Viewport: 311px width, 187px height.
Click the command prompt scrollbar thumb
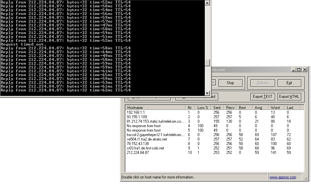point(207,63)
